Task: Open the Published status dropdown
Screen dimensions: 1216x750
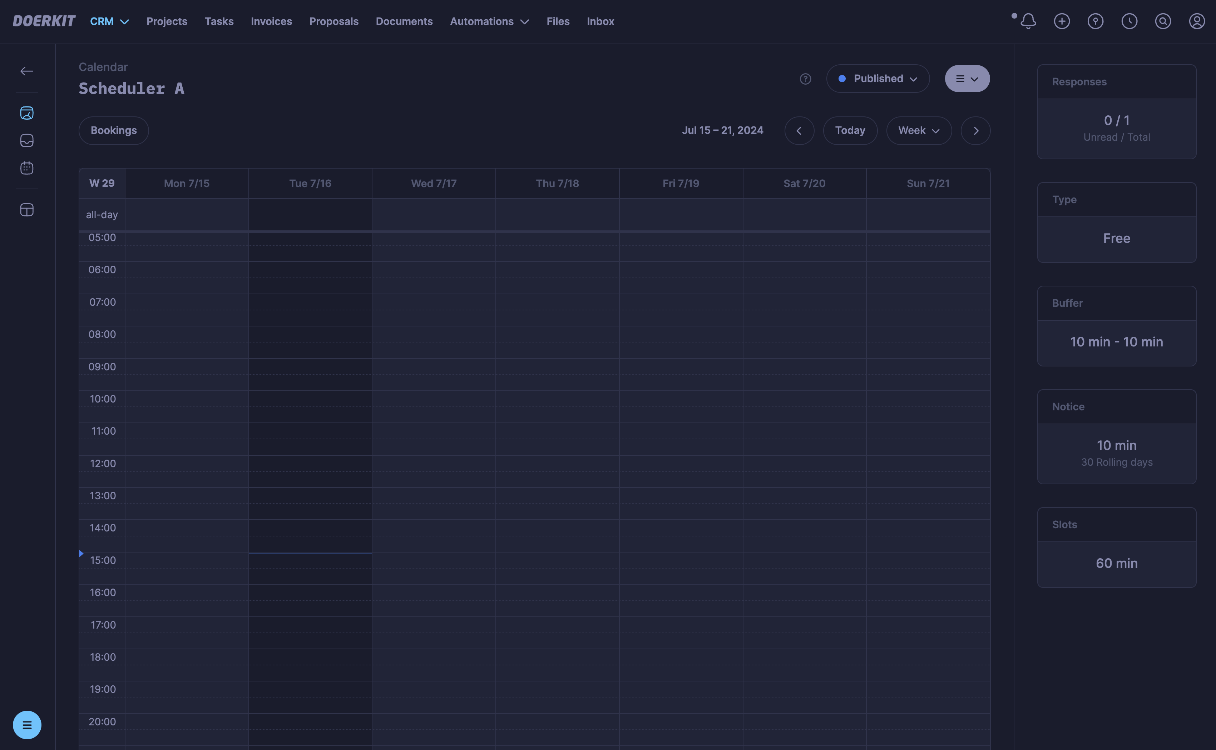Action: (878, 79)
